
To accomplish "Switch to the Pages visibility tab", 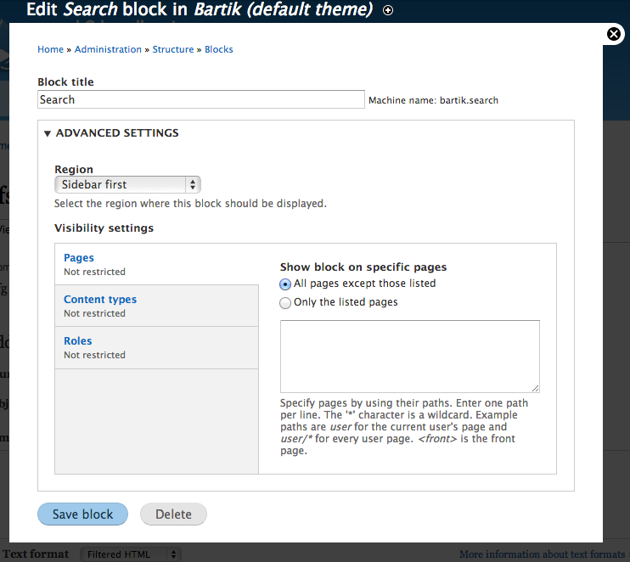I will point(79,258).
